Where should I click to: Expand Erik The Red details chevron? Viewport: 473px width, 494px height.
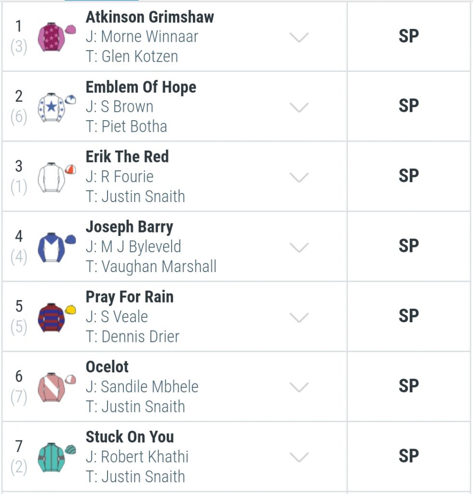[299, 178]
